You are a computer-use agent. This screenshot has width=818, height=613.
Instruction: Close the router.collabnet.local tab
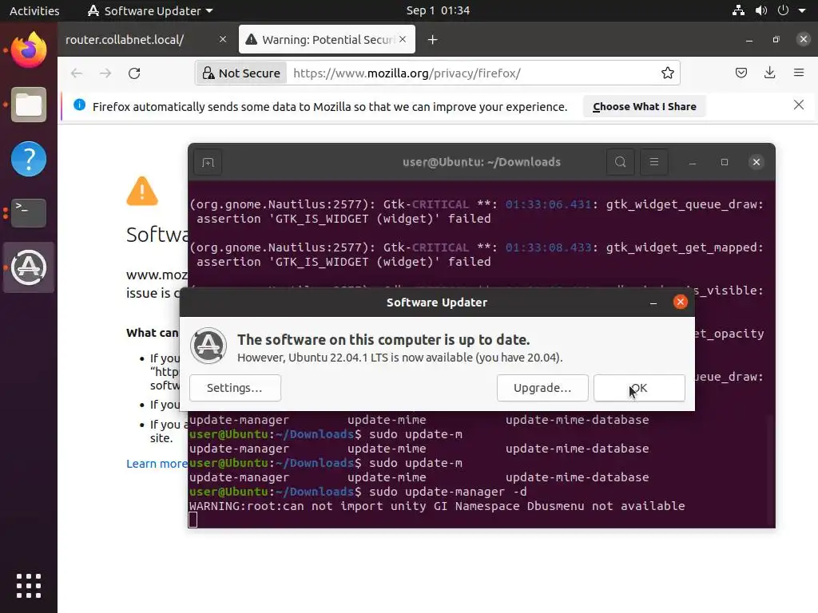pyautogui.click(x=223, y=39)
